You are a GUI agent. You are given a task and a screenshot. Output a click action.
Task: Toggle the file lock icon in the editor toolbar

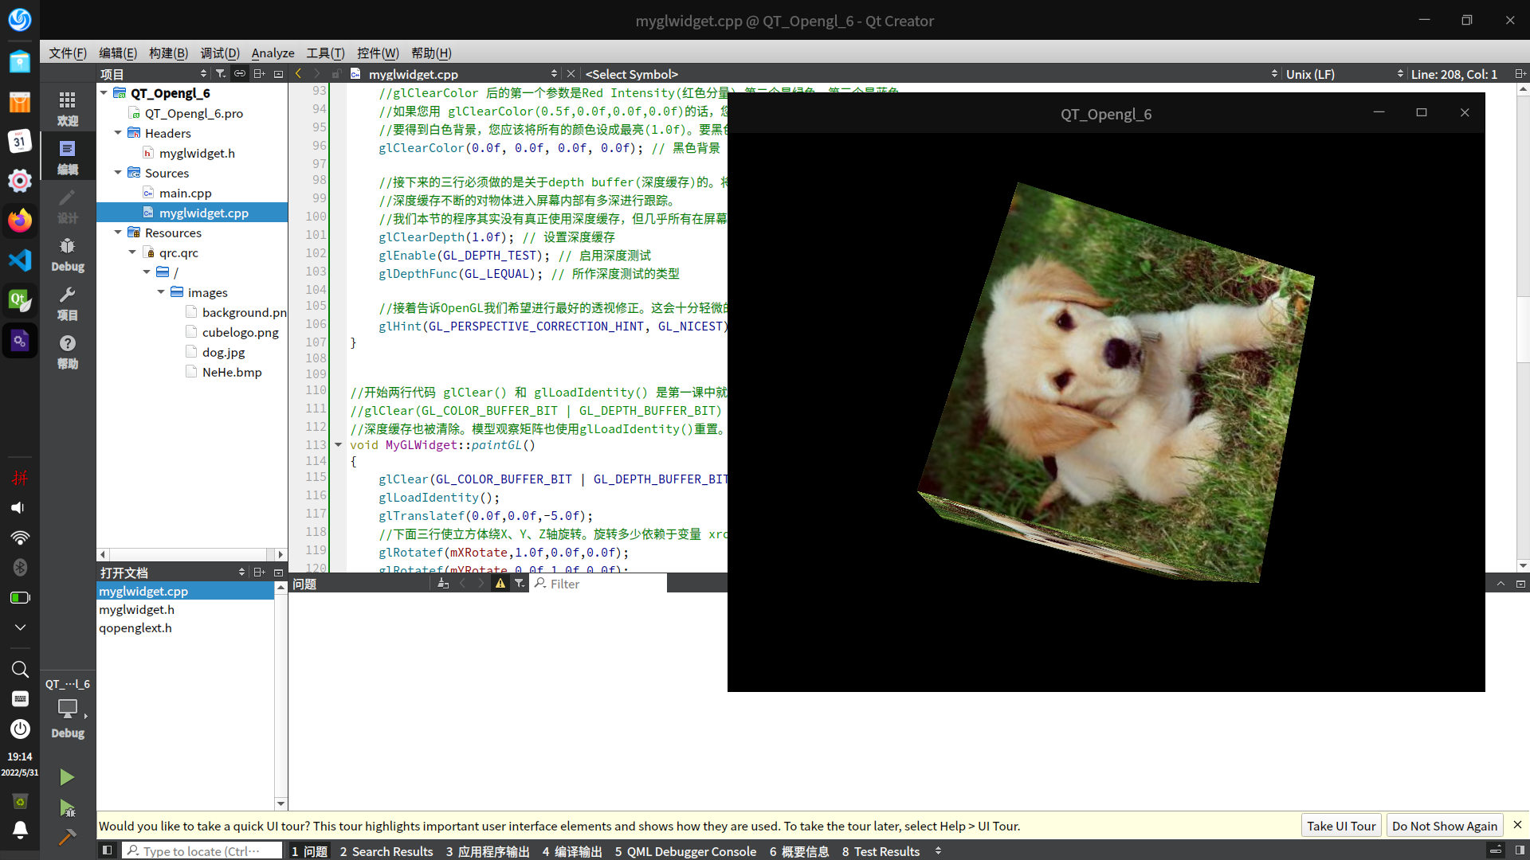pos(337,73)
